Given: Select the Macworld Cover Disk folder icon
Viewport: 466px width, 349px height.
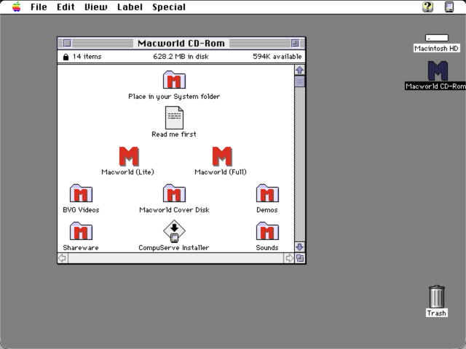Looking at the screenshot, I should 174,193.
